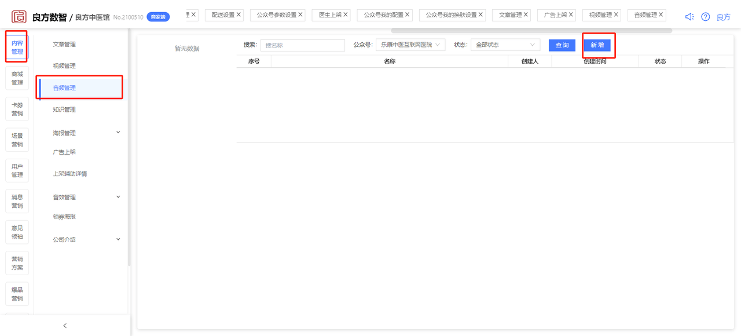Click the 创建时间 column header
The height and width of the screenshot is (336, 741).
[595, 61]
